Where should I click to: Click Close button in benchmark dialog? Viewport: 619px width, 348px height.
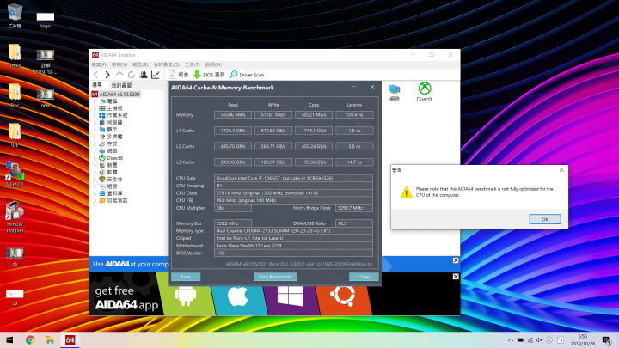click(x=364, y=277)
